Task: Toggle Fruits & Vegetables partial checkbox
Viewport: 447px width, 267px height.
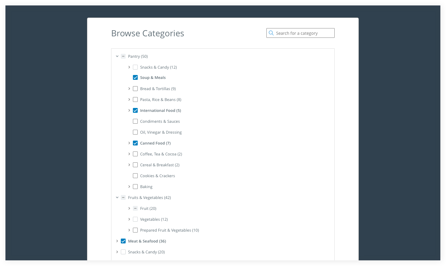Action: [x=123, y=197]
